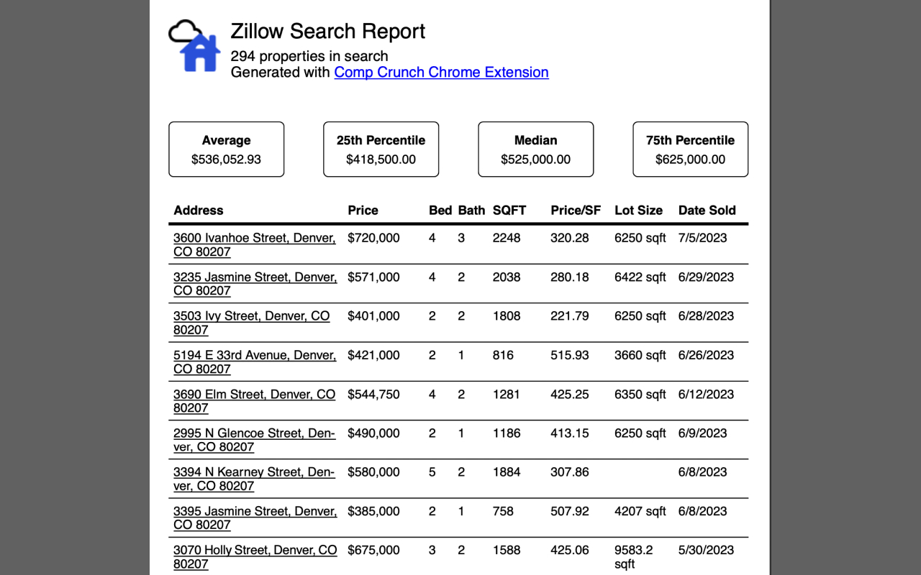Click the 3660 sqft lot size
This screenshot has height=575, width=921.
[640, 355]
